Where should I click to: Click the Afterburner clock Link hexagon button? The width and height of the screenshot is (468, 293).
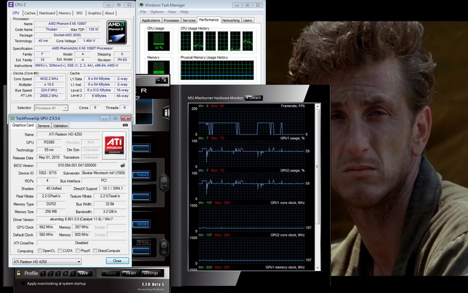pyautogui.click(x=164, y=183)
